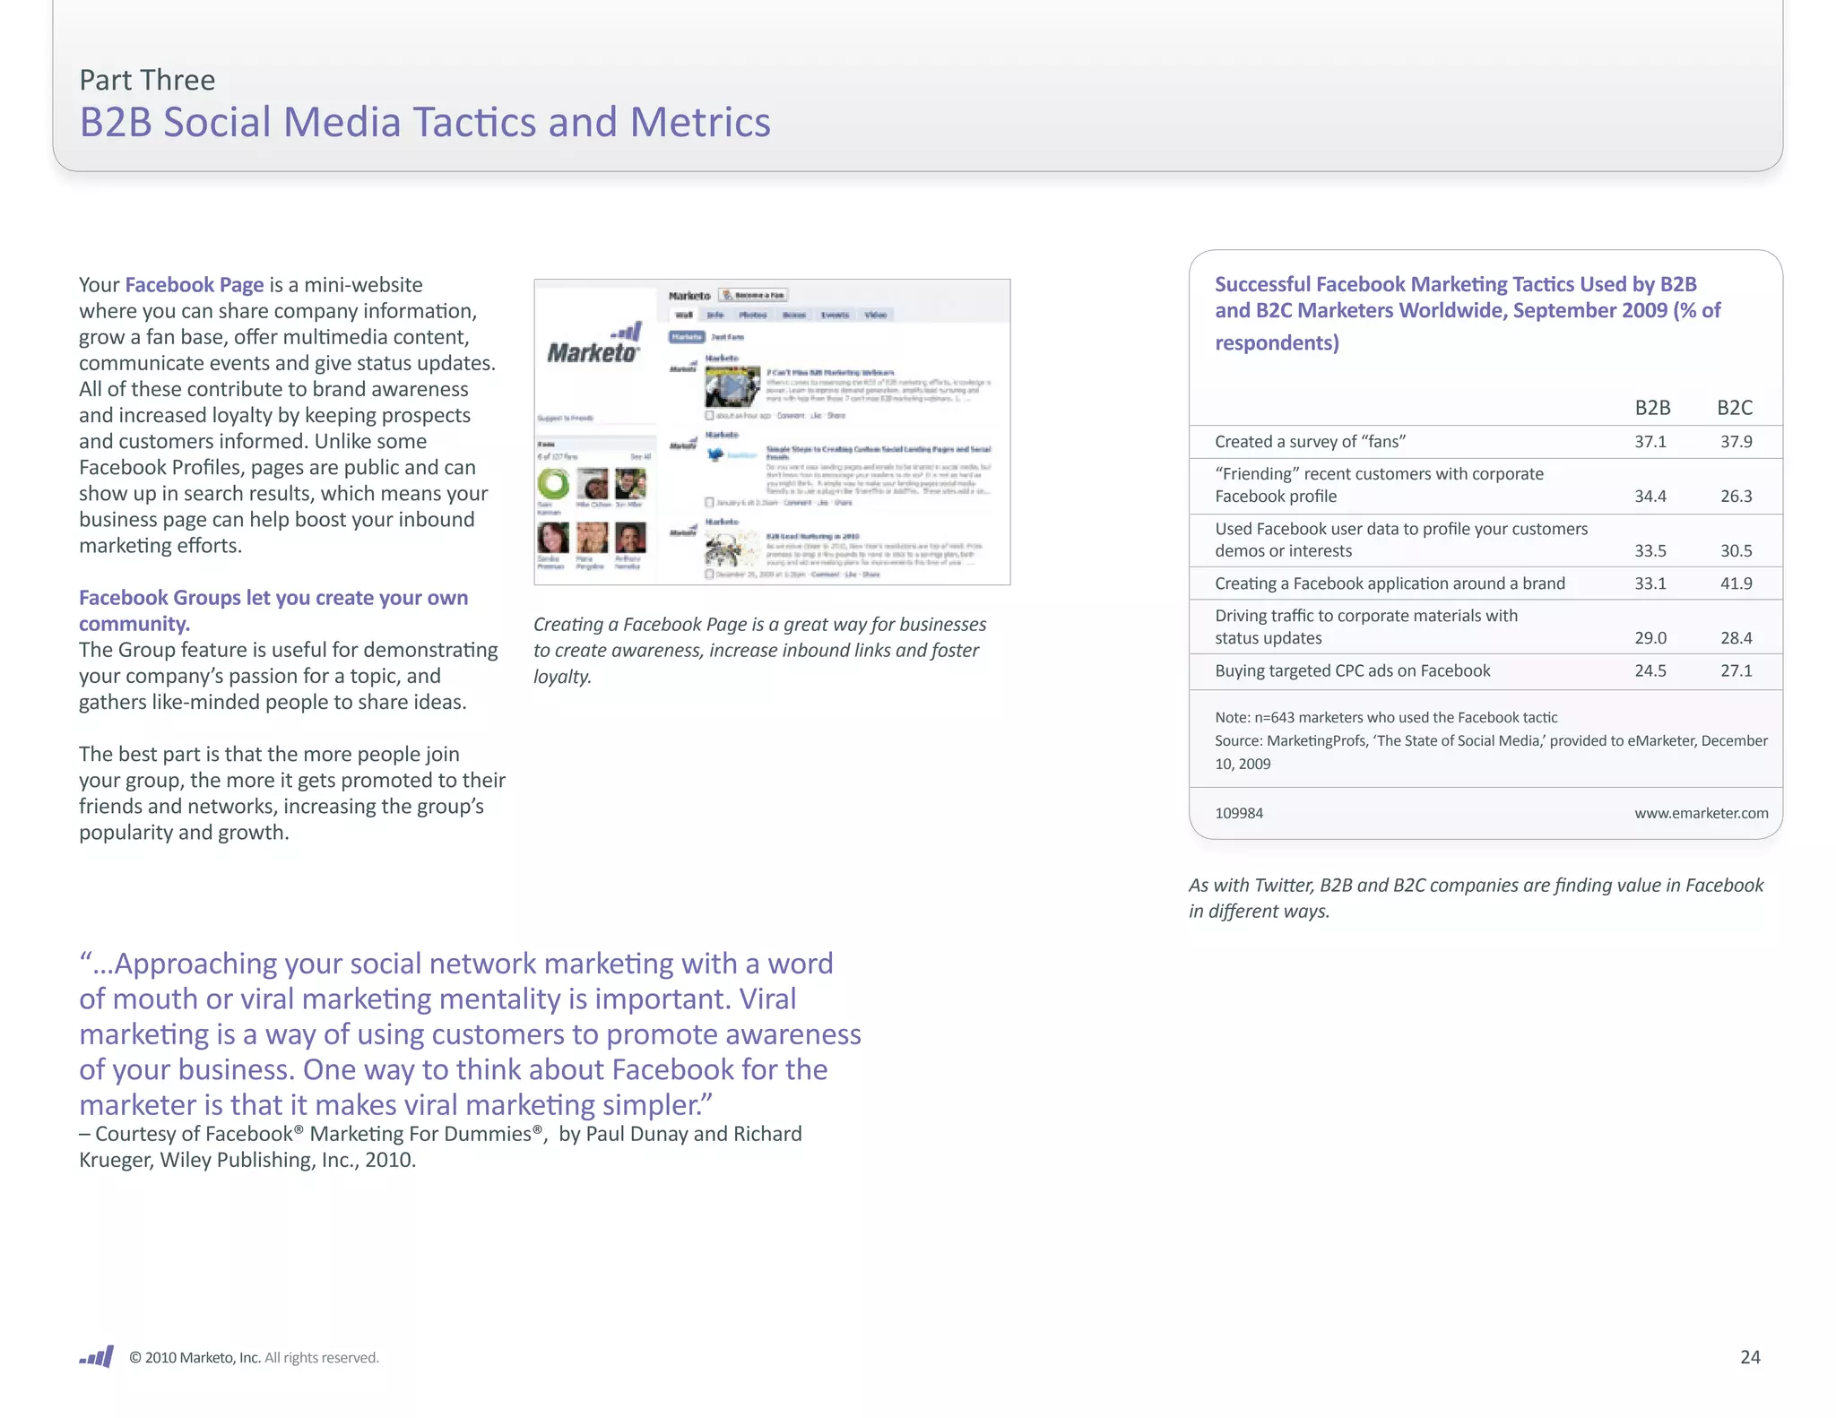This screenshot has width=1836, height=1418.
Task: Click the green circle fan avatar
Action: pyautogui.click(x=553, y=484)
